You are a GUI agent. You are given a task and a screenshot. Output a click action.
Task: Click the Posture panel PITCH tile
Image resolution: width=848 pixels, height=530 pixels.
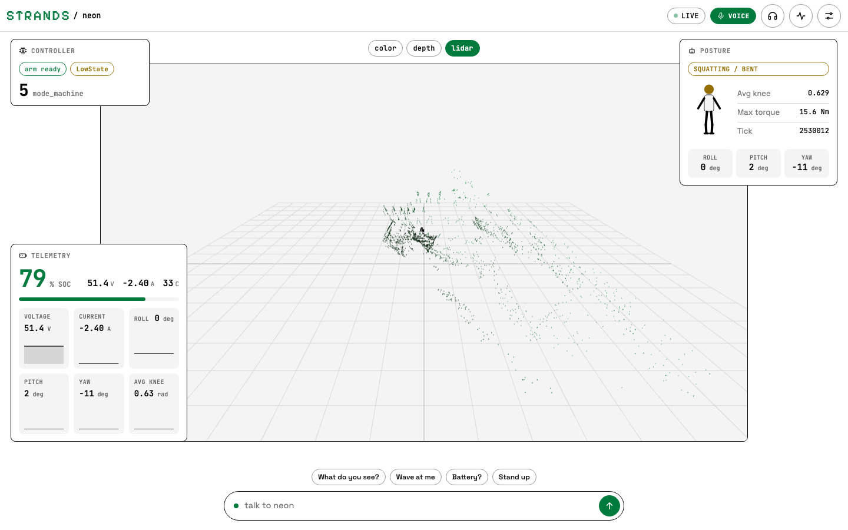[x=758, y=163]
